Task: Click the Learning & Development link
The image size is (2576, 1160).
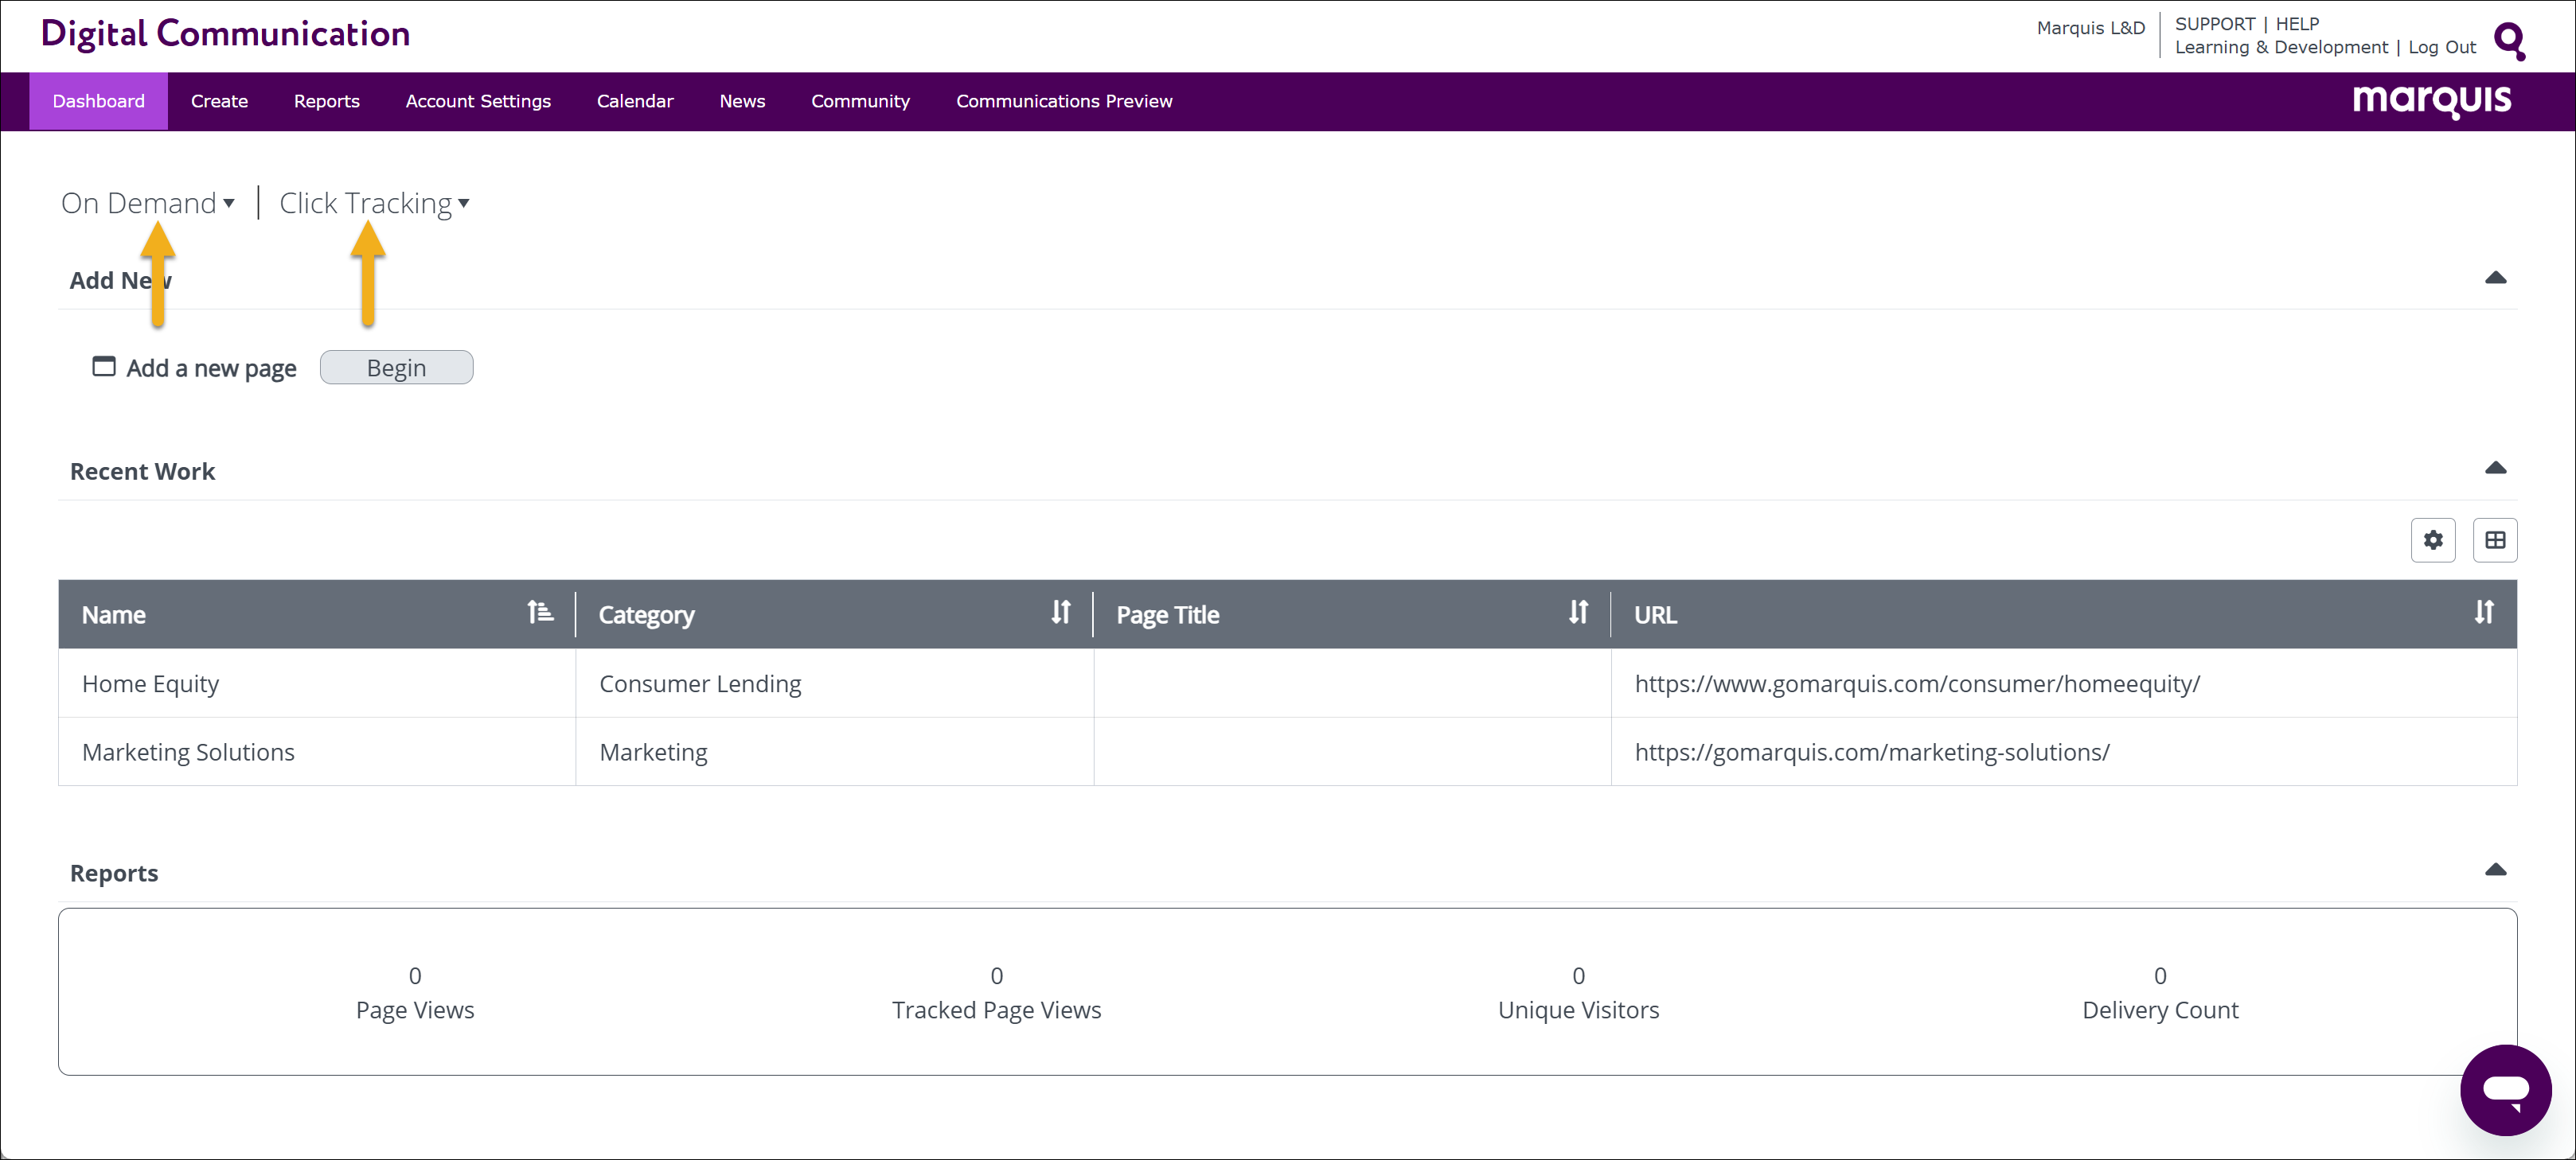Action: 2281,47
